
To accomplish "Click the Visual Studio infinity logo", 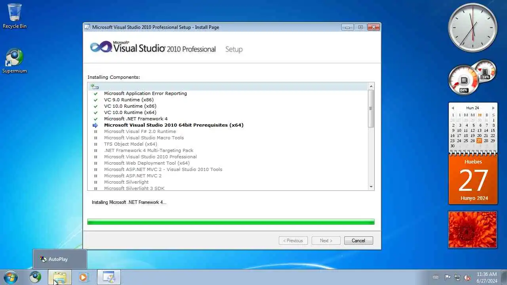I will pos(101,47).
